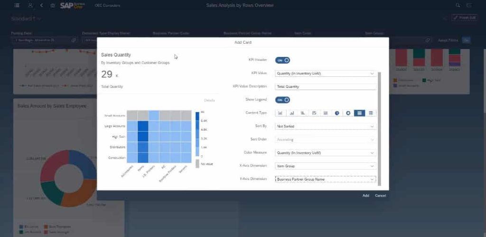Click the Add button in dialog
This screenshot has width=486, height=237.
[366, 195]
